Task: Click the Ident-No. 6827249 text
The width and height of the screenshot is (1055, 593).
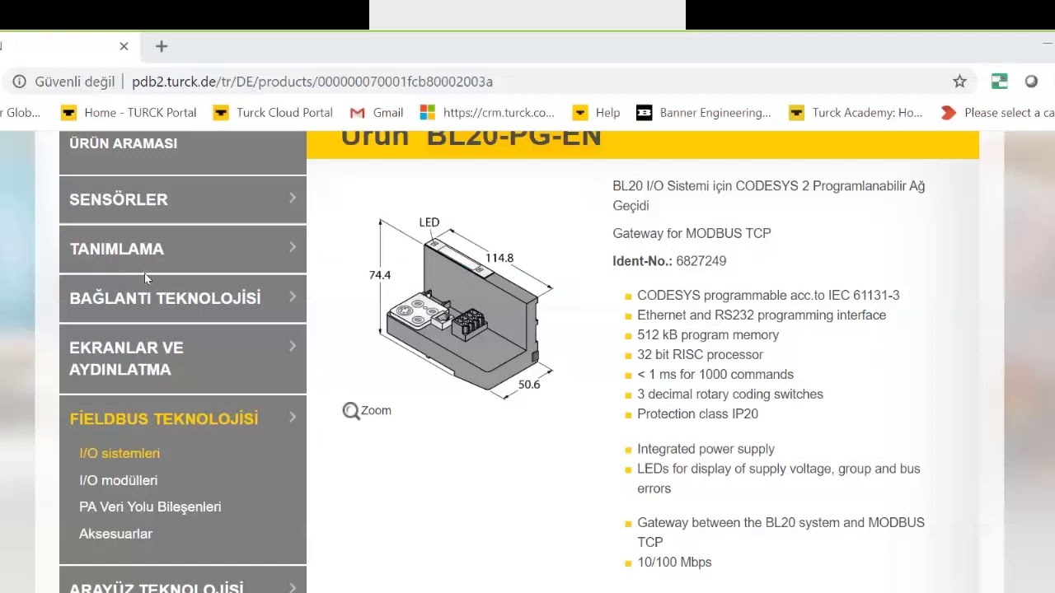Action: pos(669,261)
